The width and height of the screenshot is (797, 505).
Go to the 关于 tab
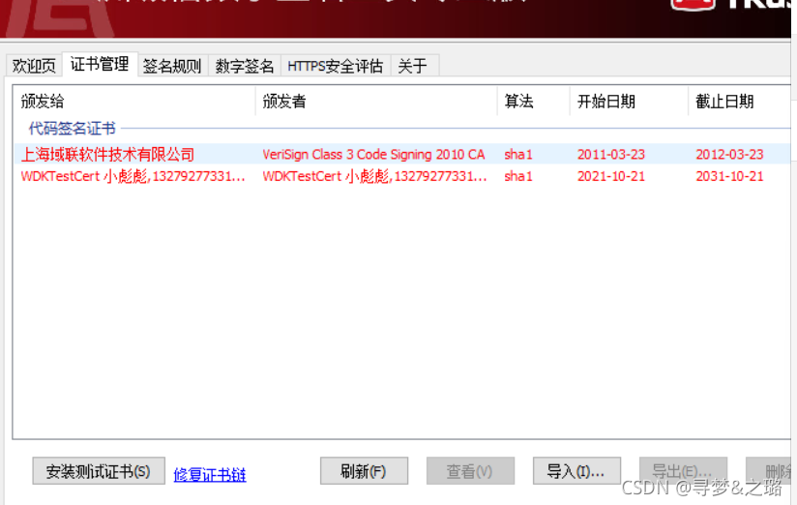pyautogui.click(x=413, y=66)
